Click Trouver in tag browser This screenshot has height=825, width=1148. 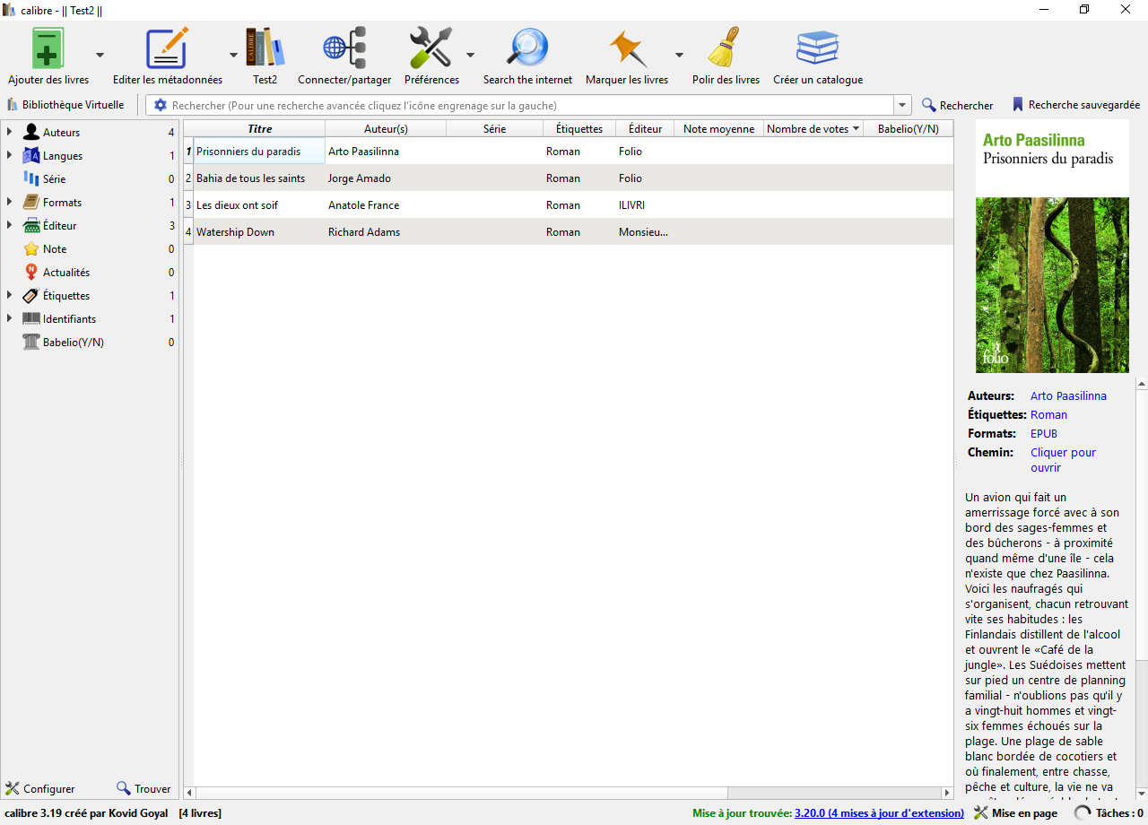(x=143, y=789)
